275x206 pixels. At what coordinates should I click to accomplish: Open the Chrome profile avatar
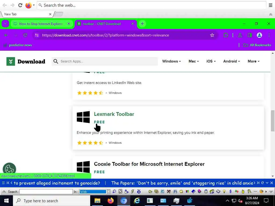(259, 35)
